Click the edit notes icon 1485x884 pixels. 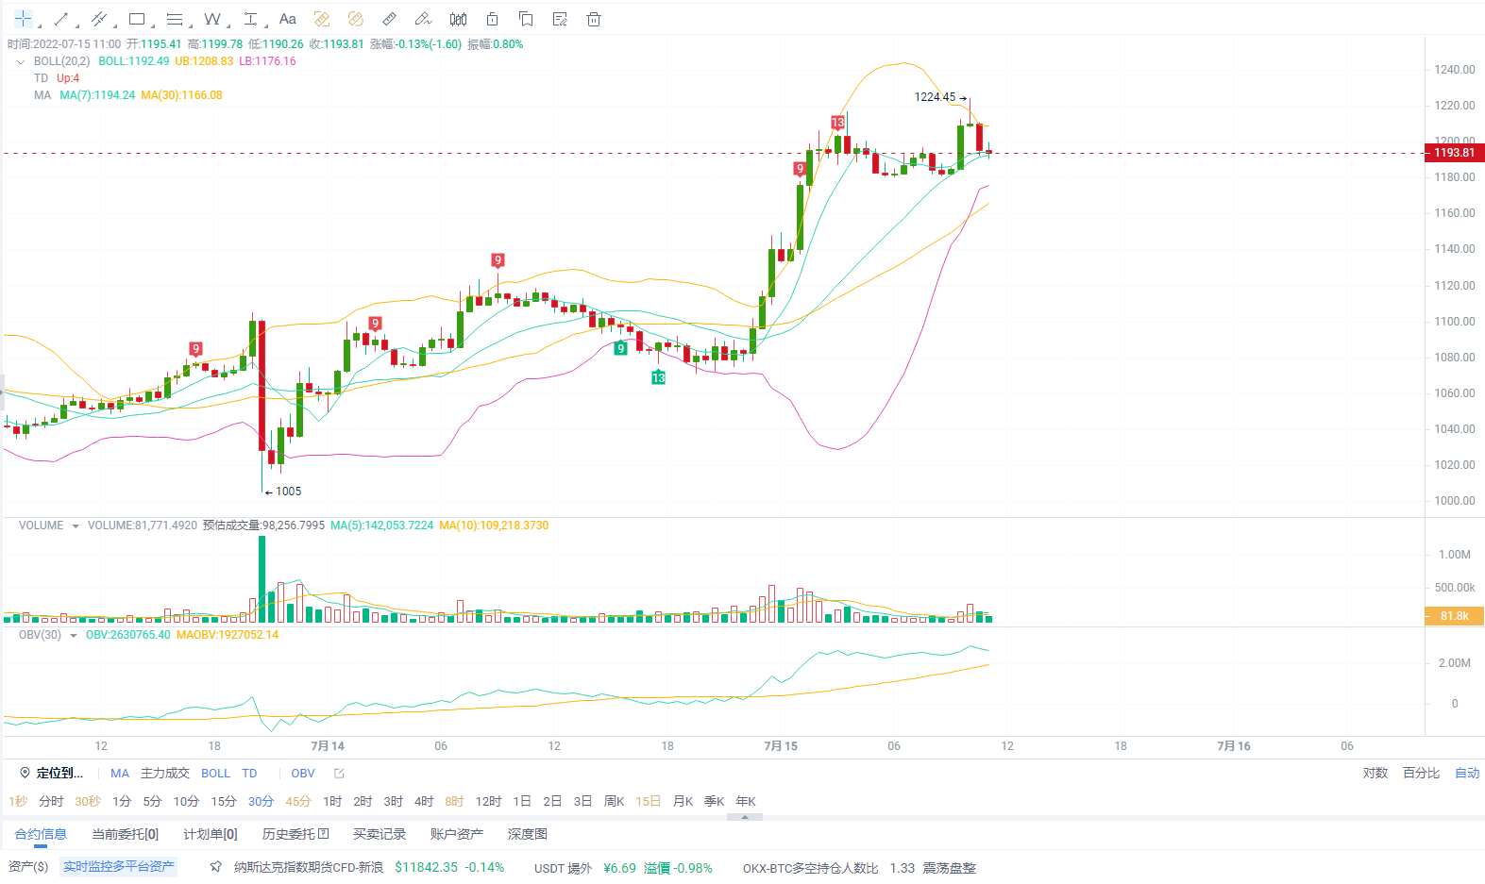click(x=560, y=19)
